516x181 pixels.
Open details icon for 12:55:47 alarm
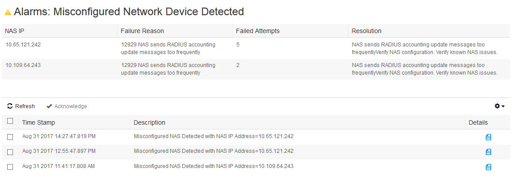point(488,152)
